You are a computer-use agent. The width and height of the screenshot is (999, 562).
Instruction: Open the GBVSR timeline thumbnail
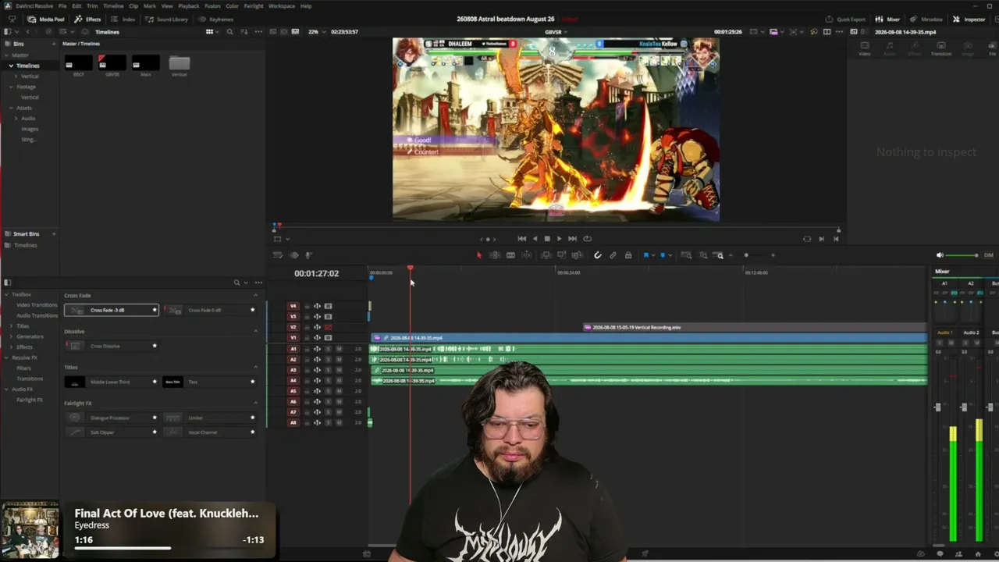pyautogui.click(x=112, y=63)
